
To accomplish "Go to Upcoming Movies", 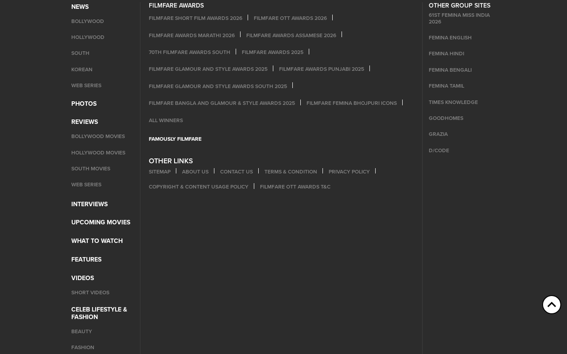I will click(x=101, y=222).
